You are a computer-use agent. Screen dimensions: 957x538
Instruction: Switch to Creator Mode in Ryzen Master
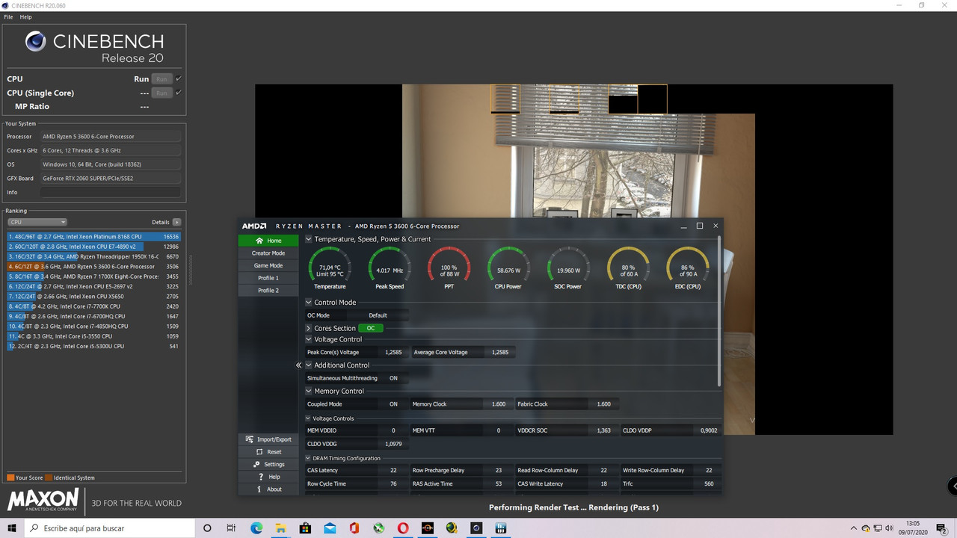click(268, 253)
